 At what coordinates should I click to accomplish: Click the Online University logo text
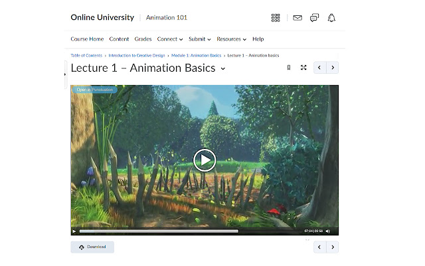pyautogui.click(x=102, y=17)
